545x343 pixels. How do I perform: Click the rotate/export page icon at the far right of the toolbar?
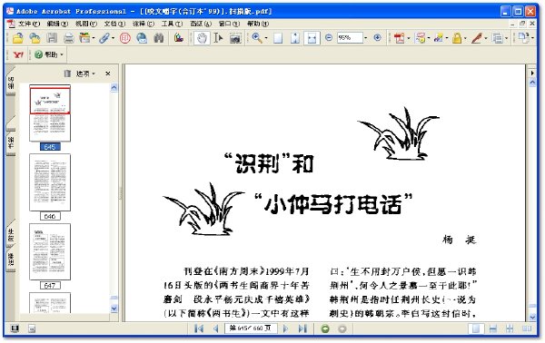point(523,37)
